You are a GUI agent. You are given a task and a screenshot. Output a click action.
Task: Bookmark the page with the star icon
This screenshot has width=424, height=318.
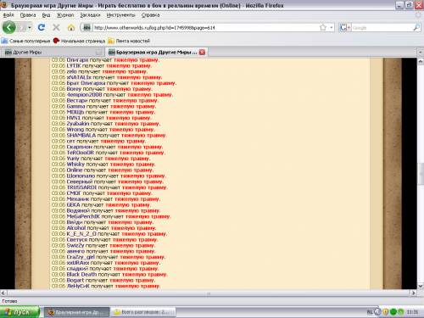[323, 27]
